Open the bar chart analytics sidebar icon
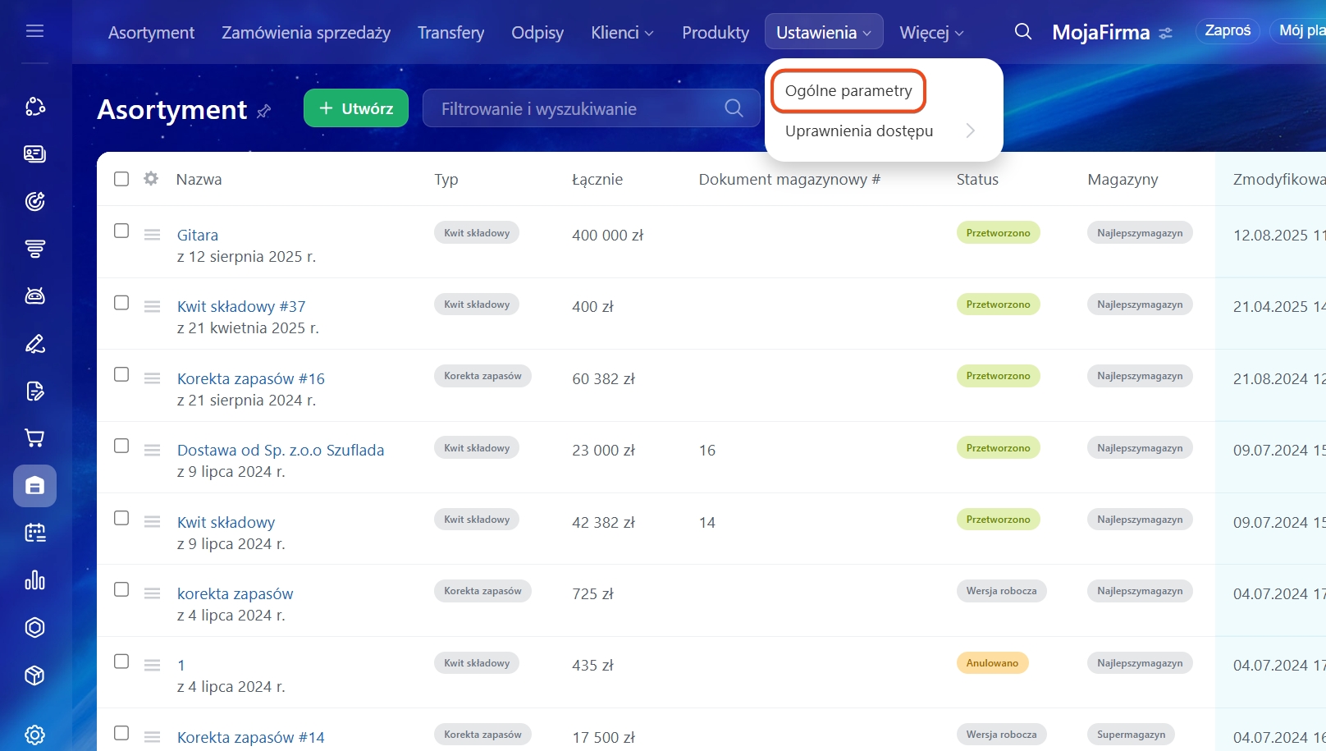Viewport: 1326px width, 751px height. click(34, 580)
